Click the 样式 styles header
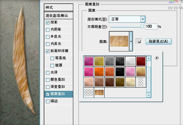 [x=59, y=7]
